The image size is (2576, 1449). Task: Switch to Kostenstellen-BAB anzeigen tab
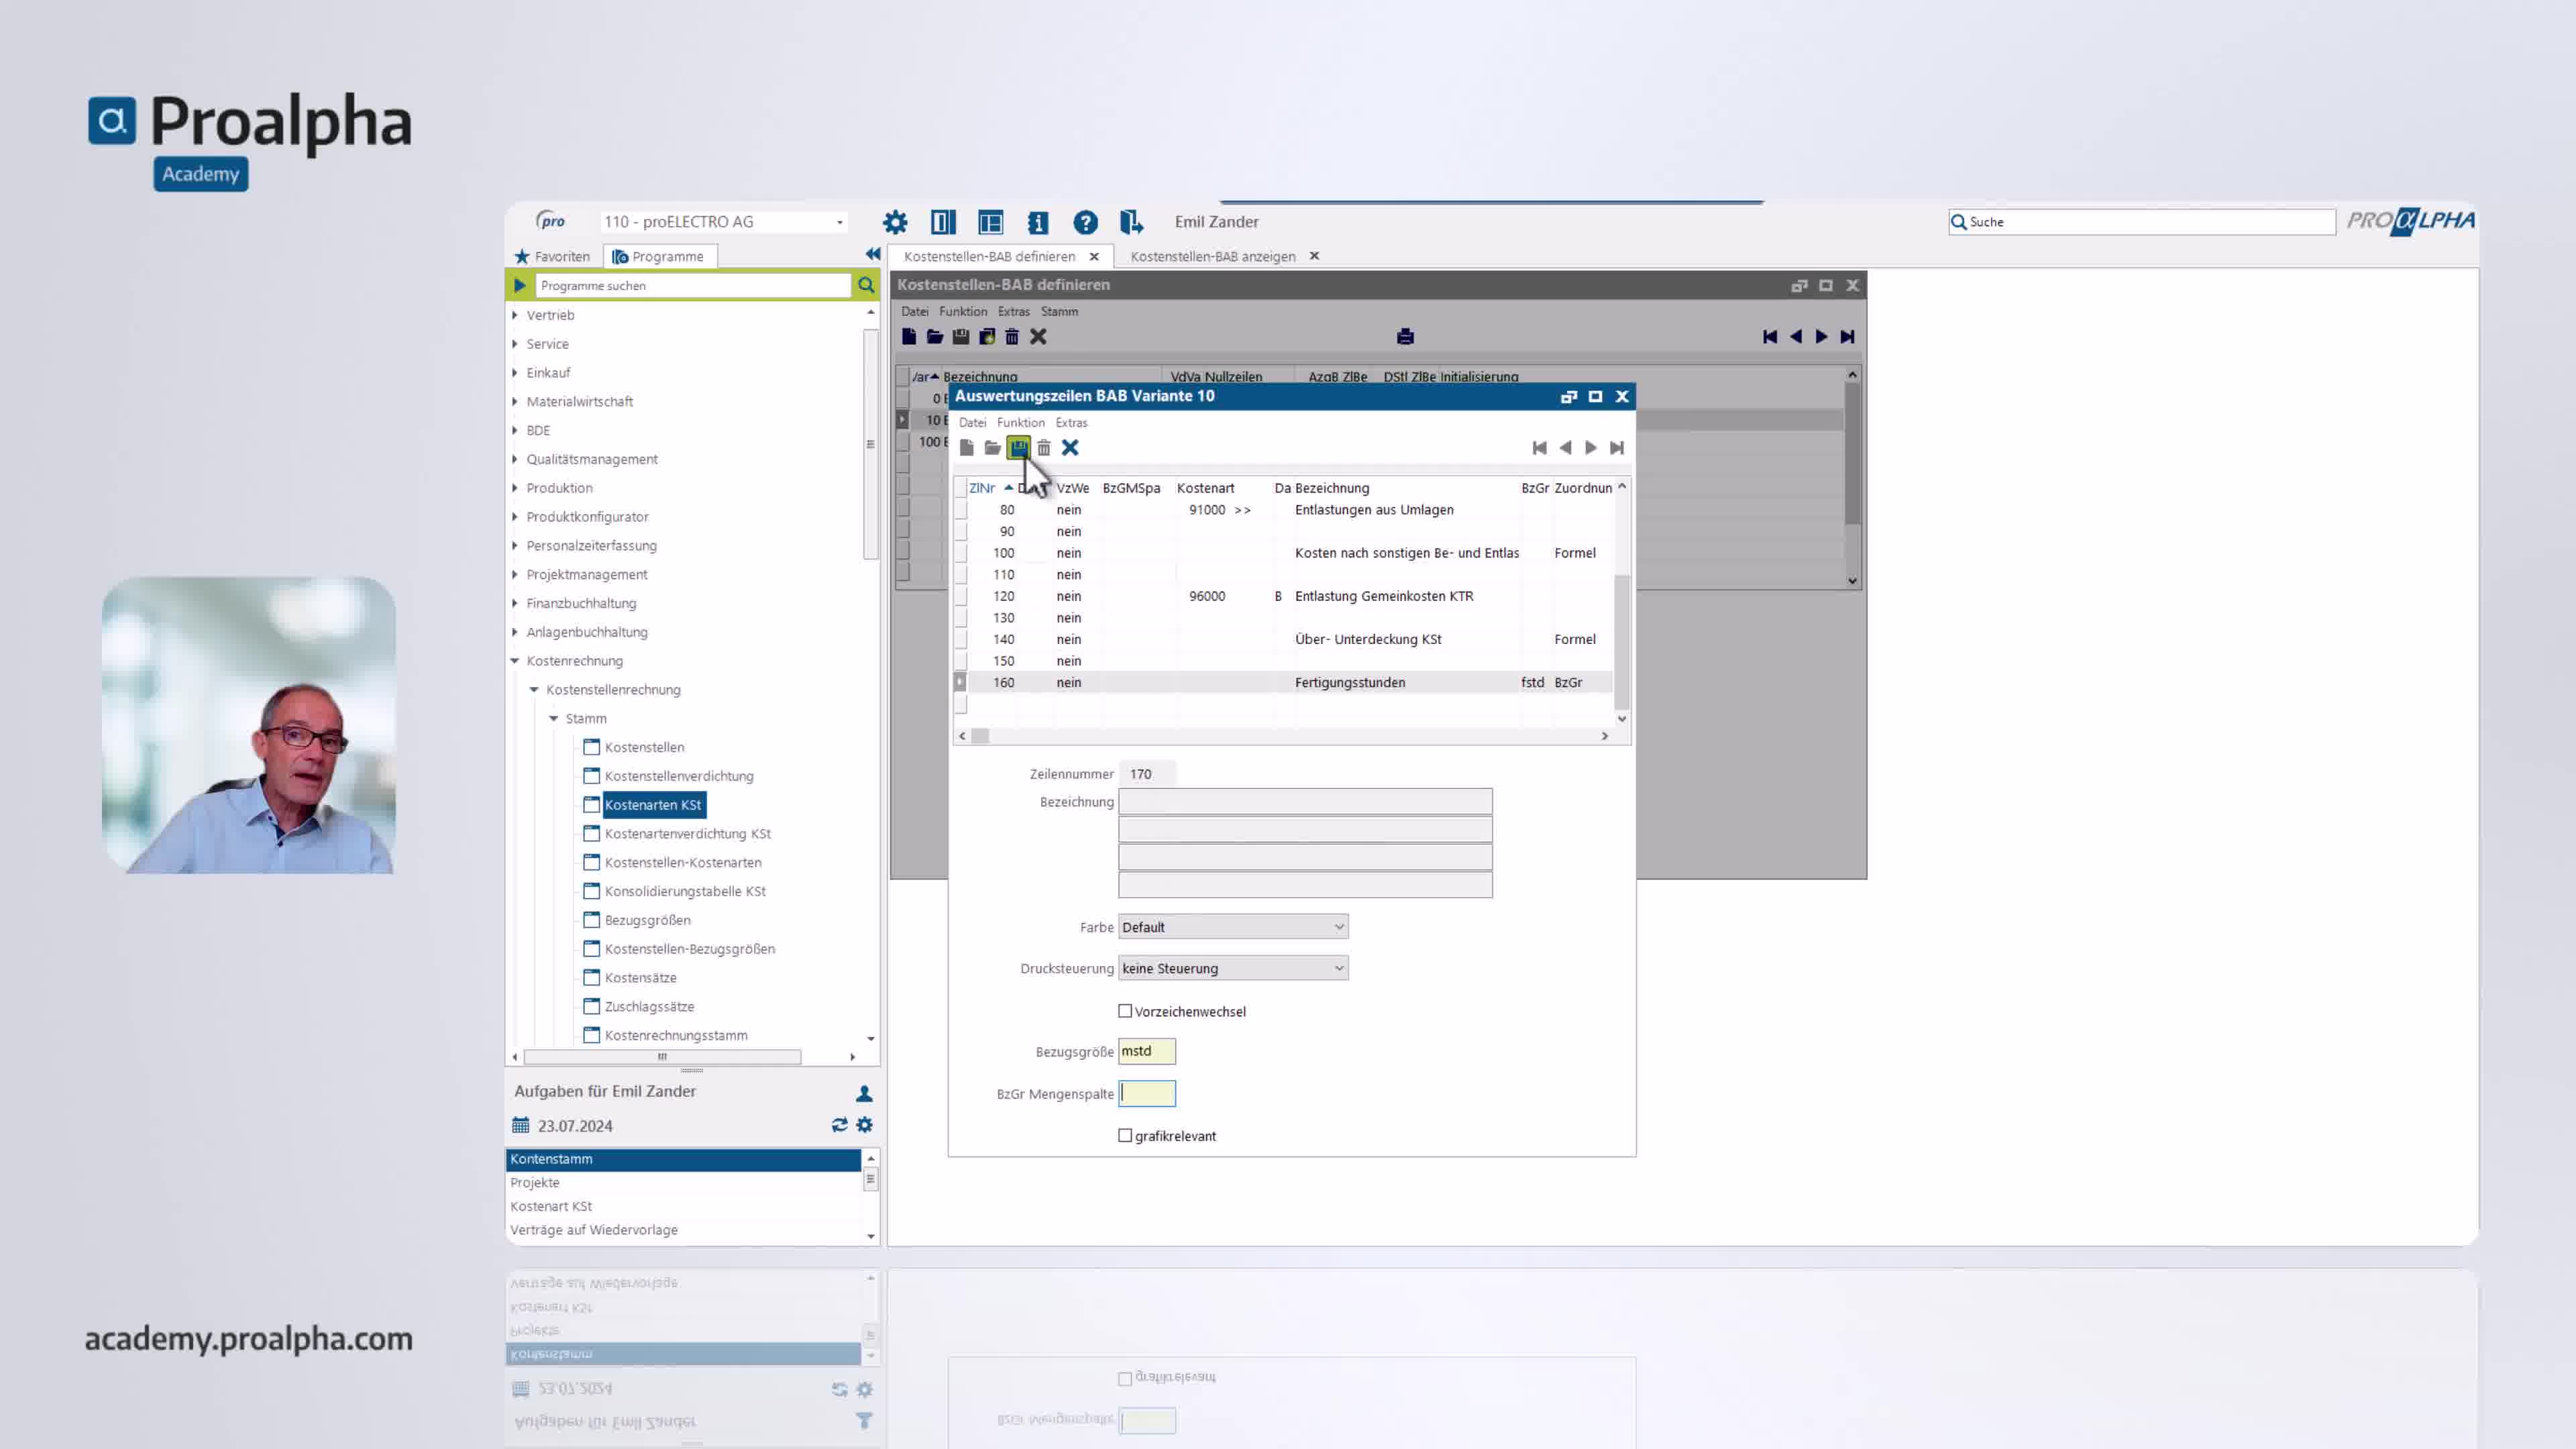tap(1212, 256)
